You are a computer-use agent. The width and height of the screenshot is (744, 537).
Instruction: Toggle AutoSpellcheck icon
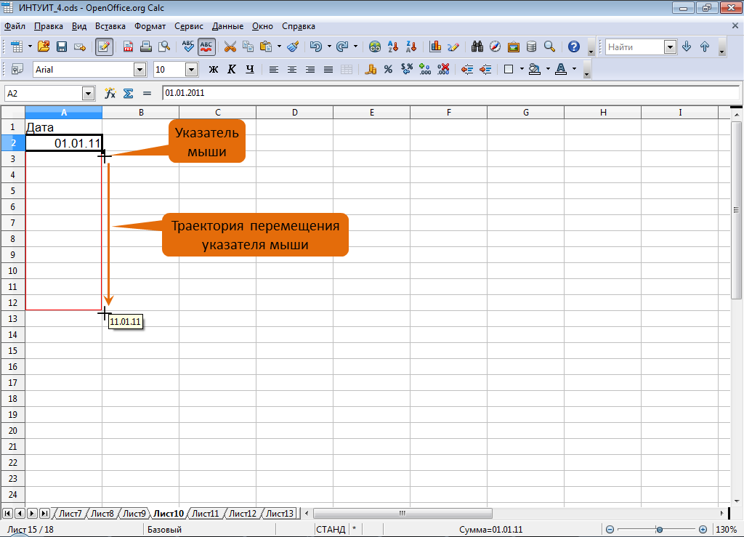(x=206, y=47)
